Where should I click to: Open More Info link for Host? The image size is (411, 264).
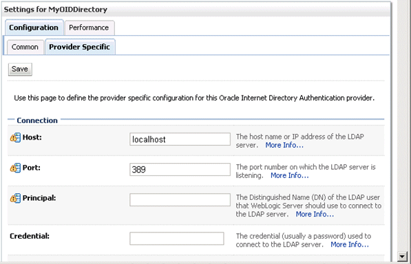(284, 145)
